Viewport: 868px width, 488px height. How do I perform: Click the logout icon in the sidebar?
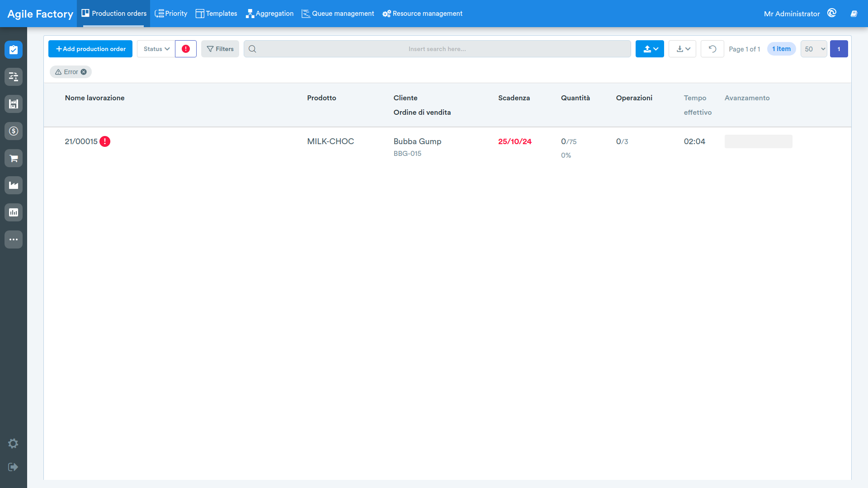tap(13, 467)
